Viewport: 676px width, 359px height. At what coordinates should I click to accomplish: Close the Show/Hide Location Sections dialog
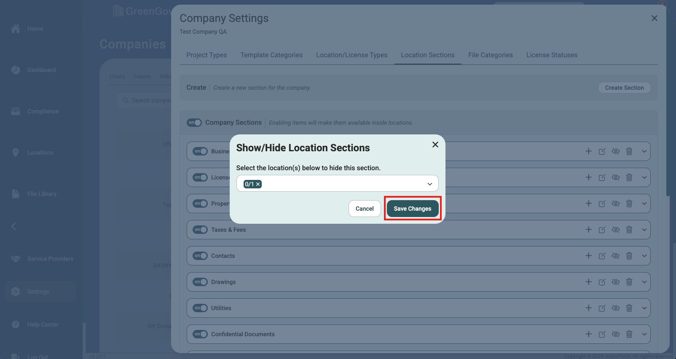(x=435, y=145)
